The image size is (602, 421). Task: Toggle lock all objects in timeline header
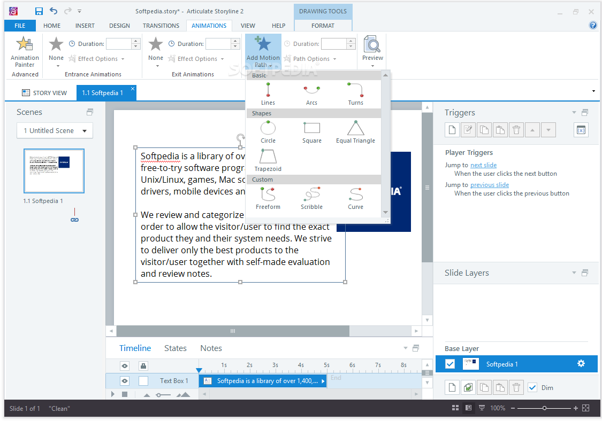(143, 366)
